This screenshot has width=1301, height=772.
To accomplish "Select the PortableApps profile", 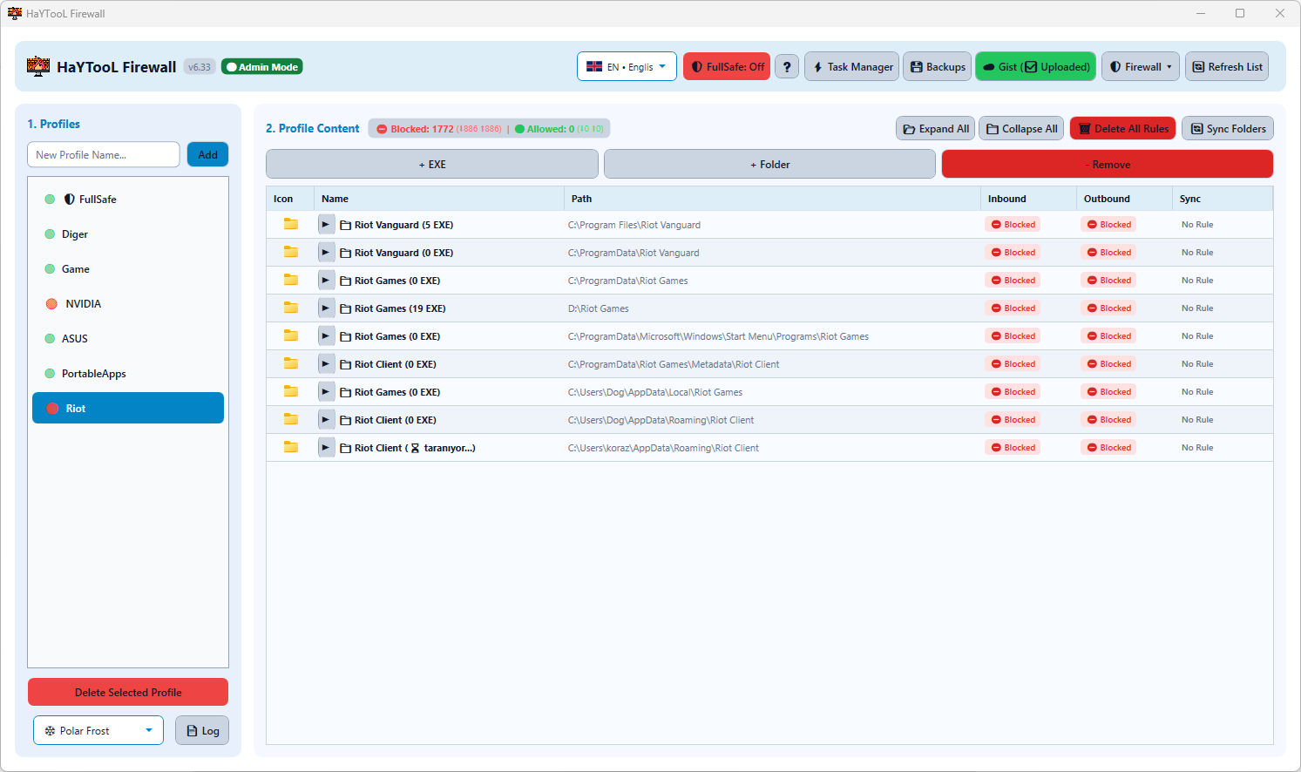I will coord(128,374).
